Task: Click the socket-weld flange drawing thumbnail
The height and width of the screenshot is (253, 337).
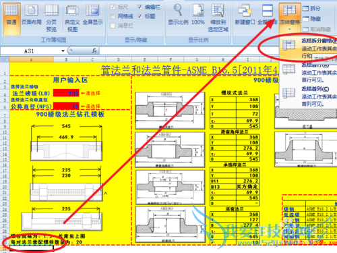Action: (x=171, y=188)
